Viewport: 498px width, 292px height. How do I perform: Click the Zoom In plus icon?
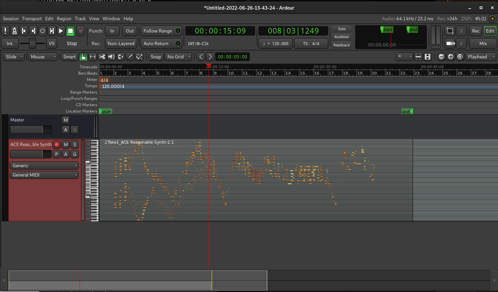tap(450, 57)
